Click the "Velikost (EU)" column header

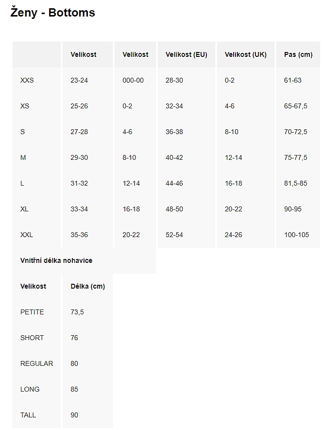pyautogui.click(x=186, y=54)
